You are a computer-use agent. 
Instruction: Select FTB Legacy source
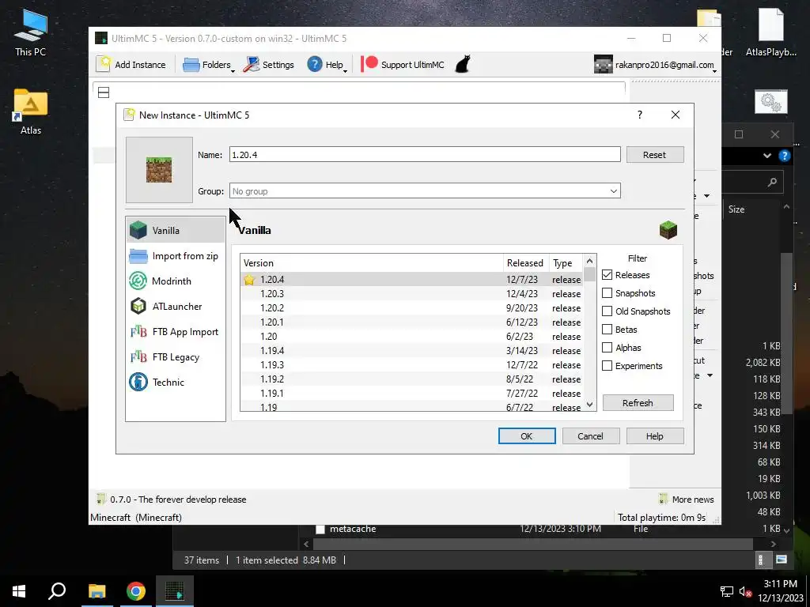(175, 357)
